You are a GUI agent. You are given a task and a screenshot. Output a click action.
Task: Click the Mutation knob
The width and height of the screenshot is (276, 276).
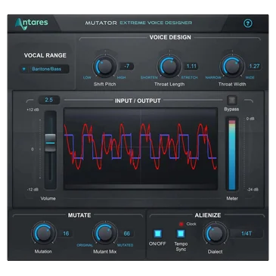(44, 234)
